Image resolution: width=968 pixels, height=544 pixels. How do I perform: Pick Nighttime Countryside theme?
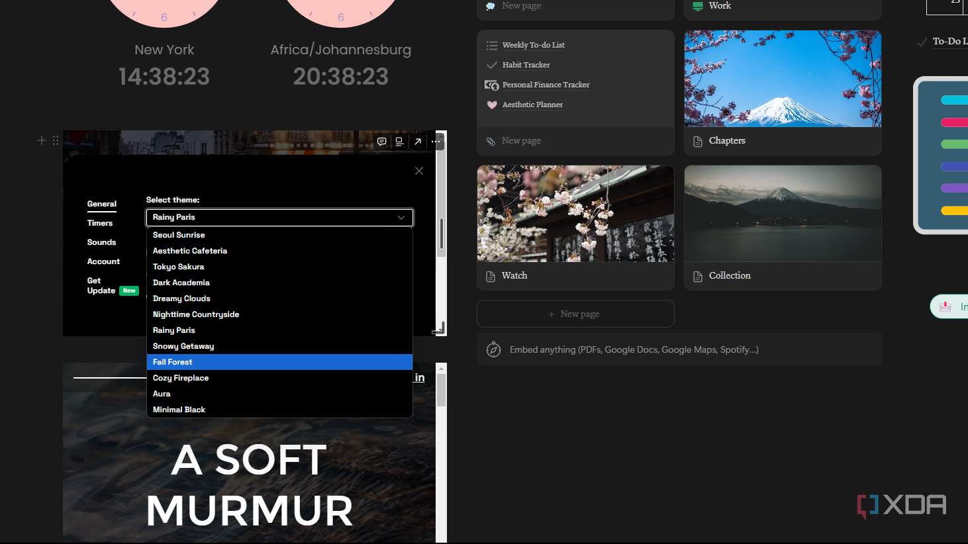(279, 314)
